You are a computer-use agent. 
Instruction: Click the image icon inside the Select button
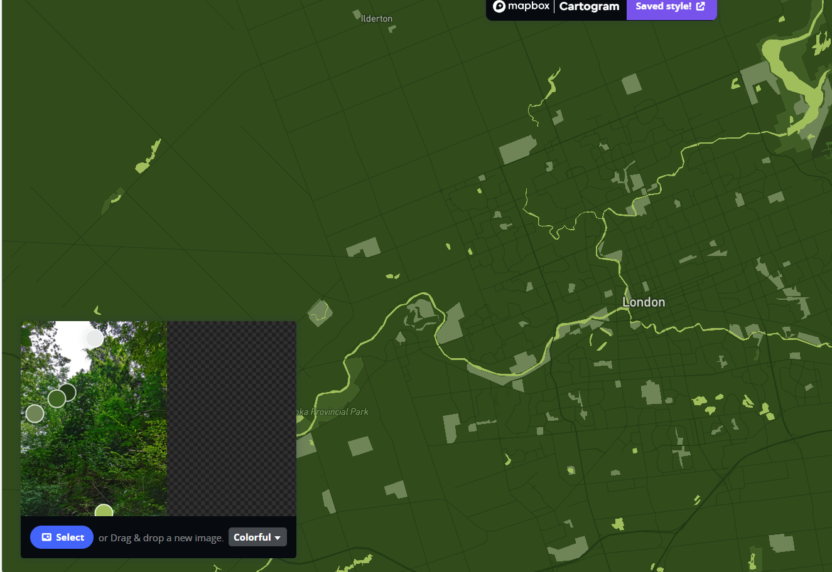pyautogui.click(x=46, y=537)
